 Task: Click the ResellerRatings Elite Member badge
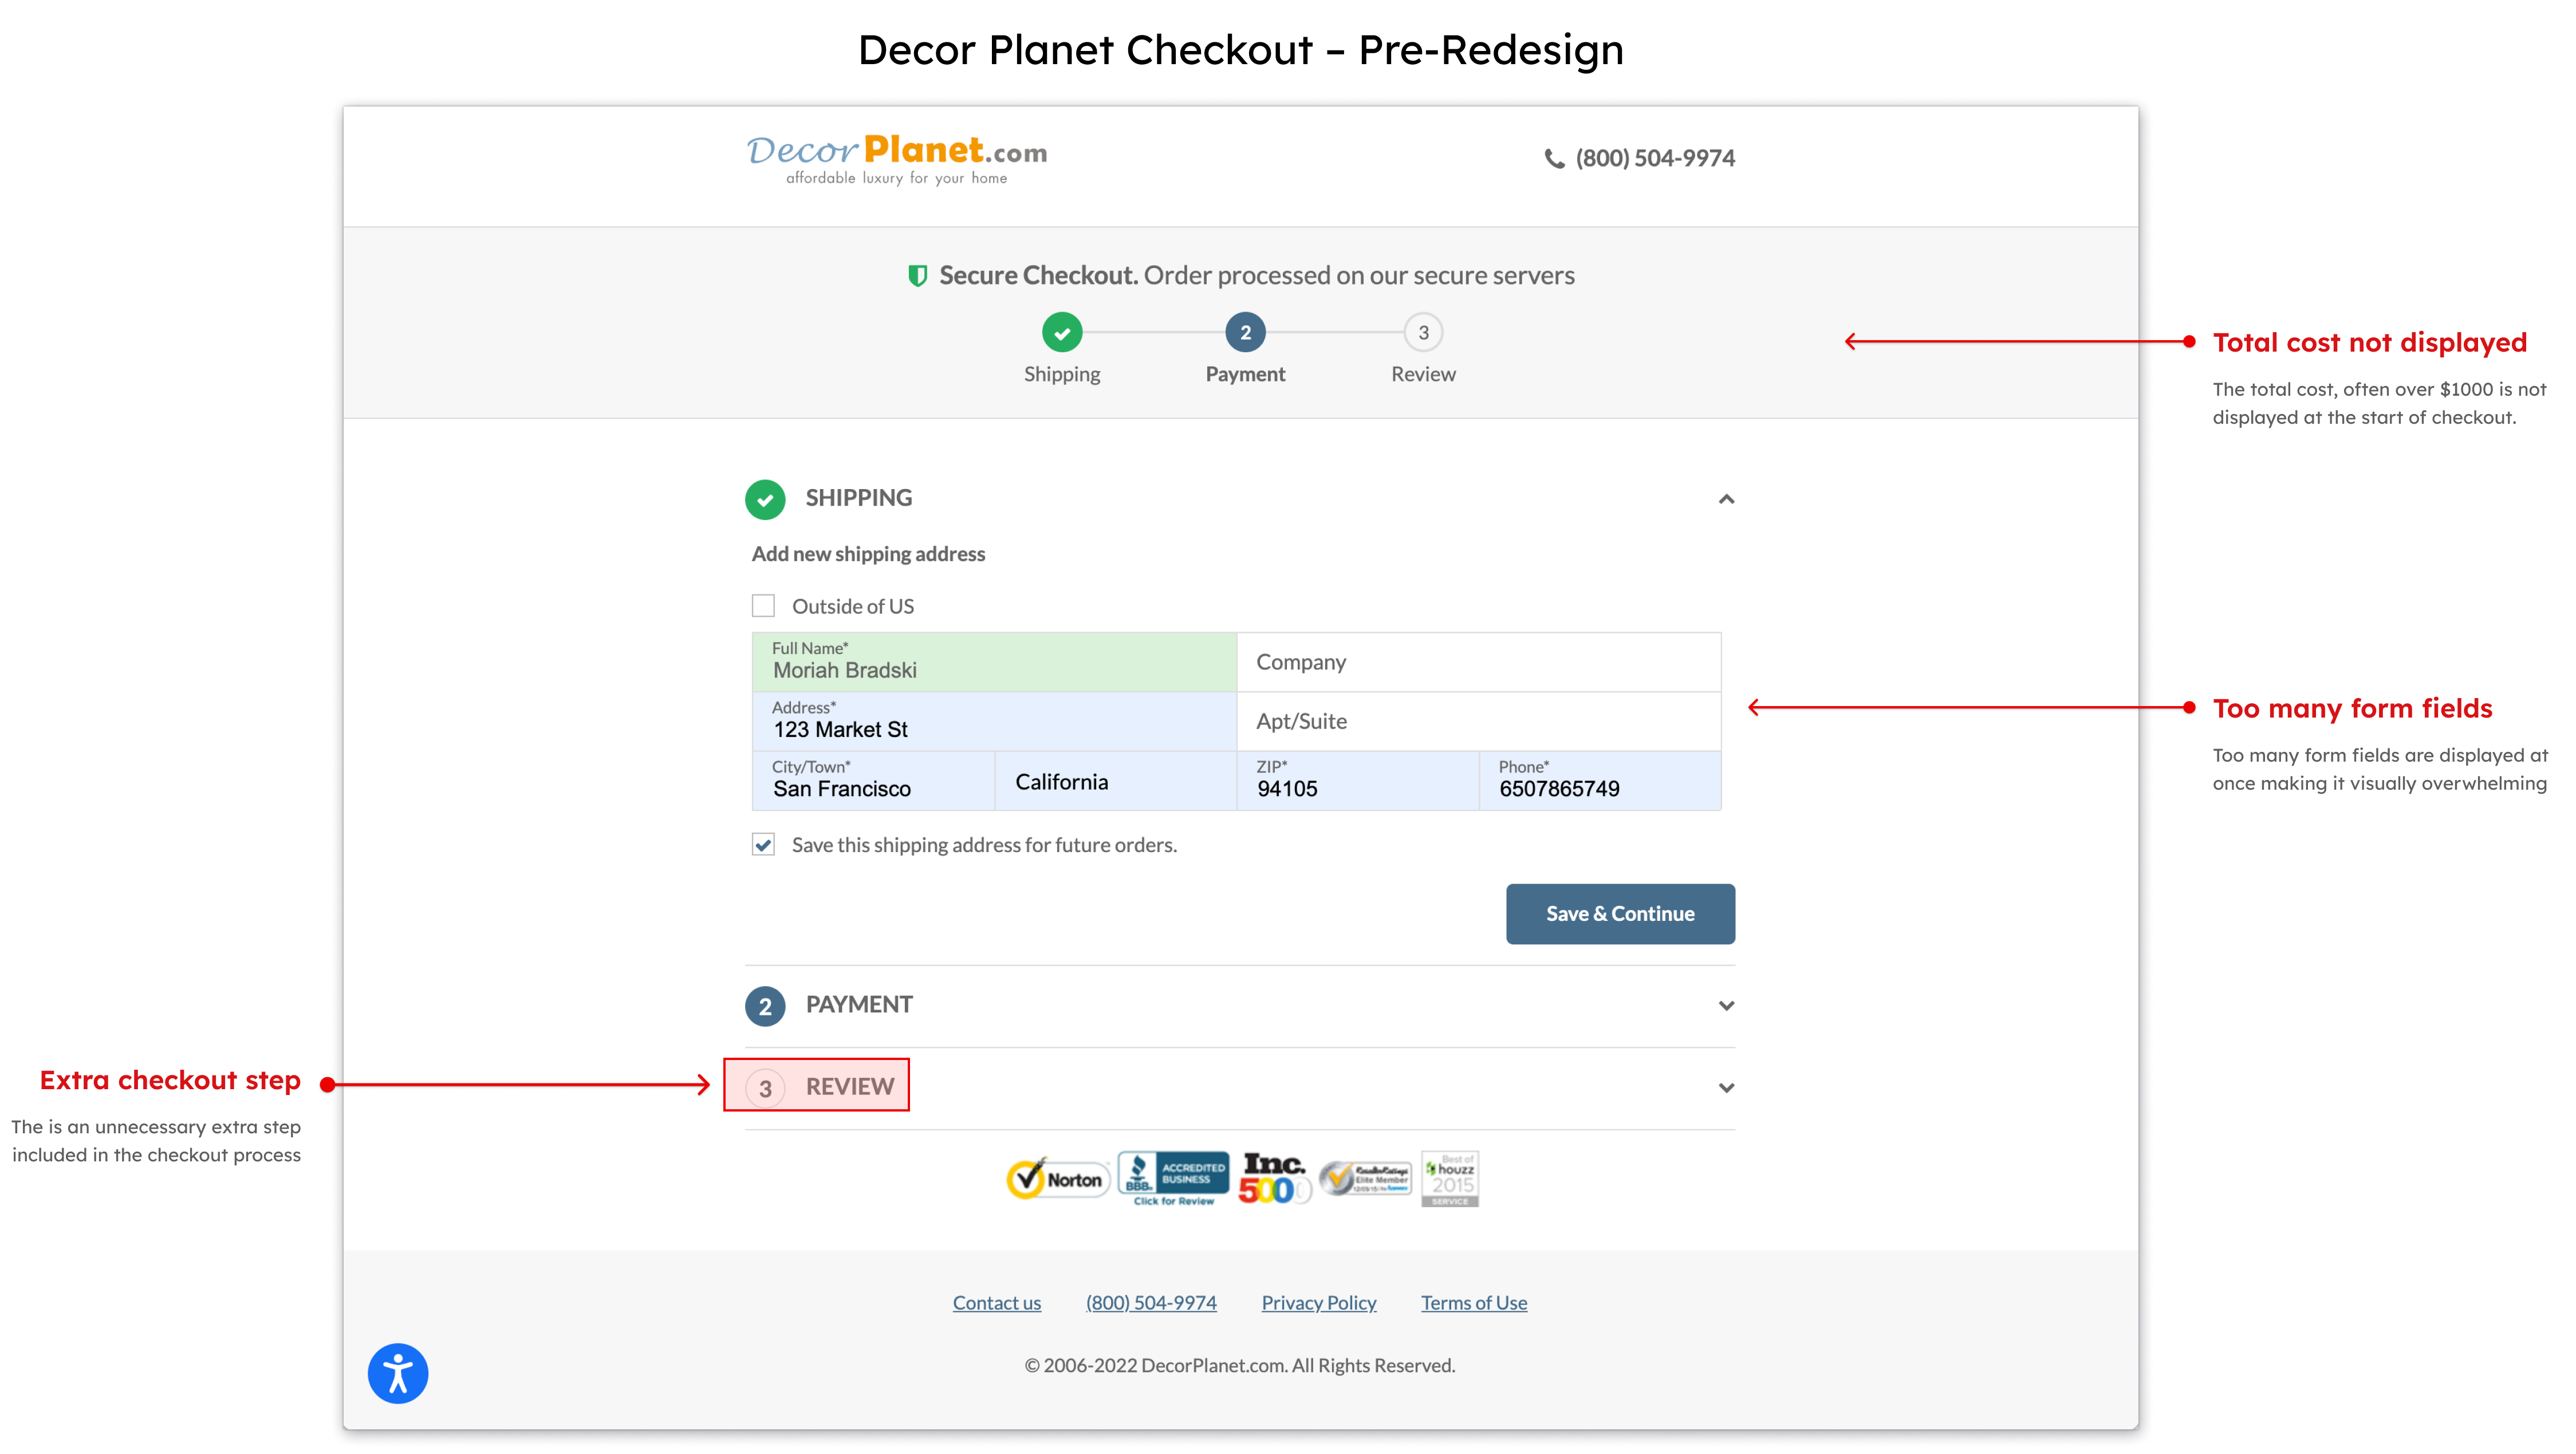[x=1365, y=1178]
